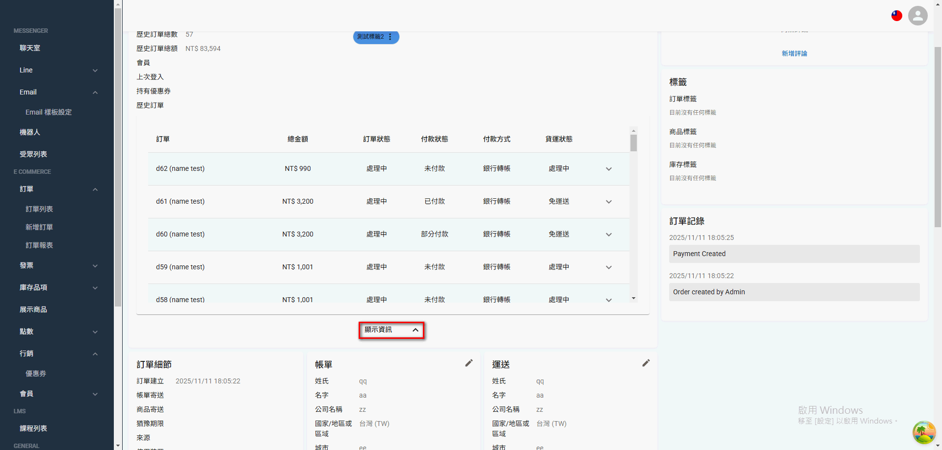The height and width of the screenshot is (450, 942).
Task: Click the 庫存標籤 label
Action: click(x=683, y=165)
